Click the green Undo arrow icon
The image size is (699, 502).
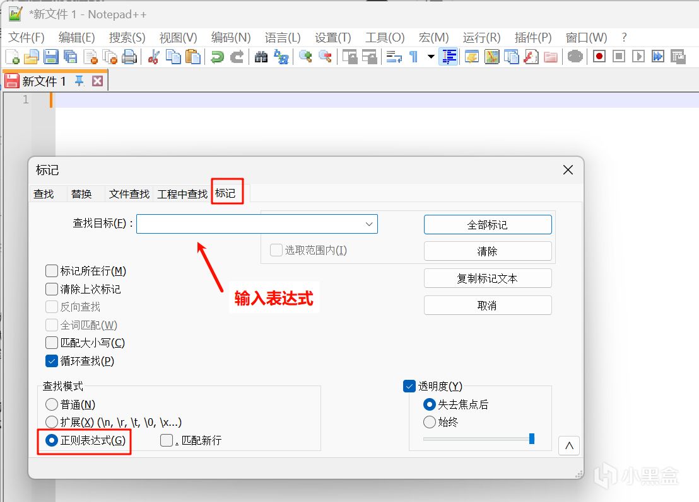point(217,57)
